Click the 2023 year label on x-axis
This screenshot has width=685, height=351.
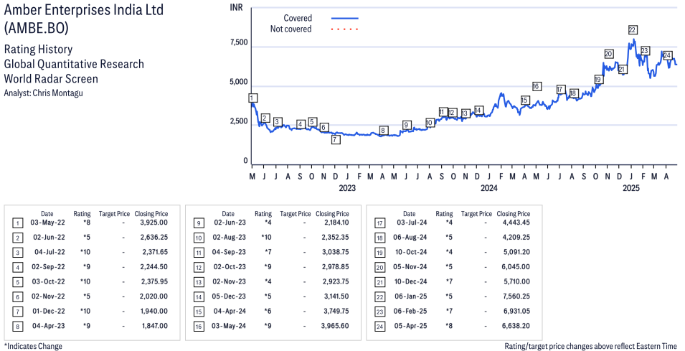347,188
